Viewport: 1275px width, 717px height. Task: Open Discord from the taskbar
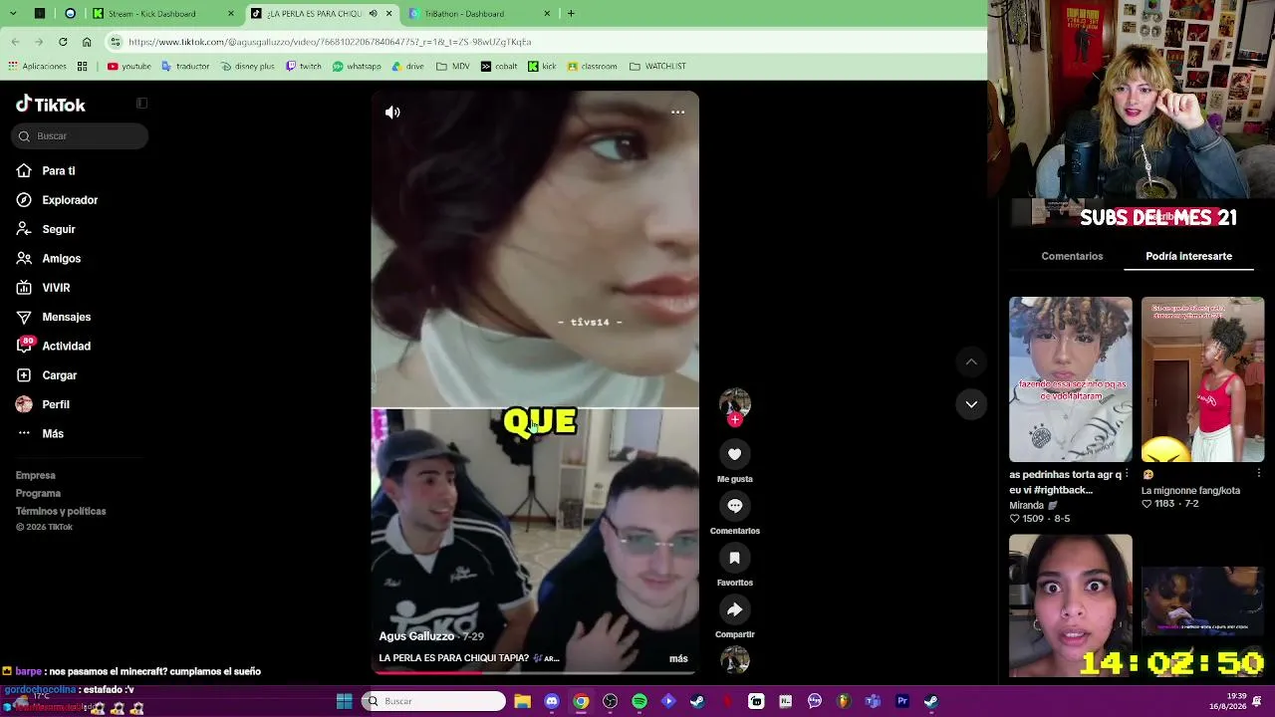tap(552, 701)
